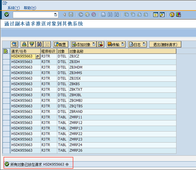
Task: Expand the 添加对象 dropdown arrow
Action: (94, 44)
